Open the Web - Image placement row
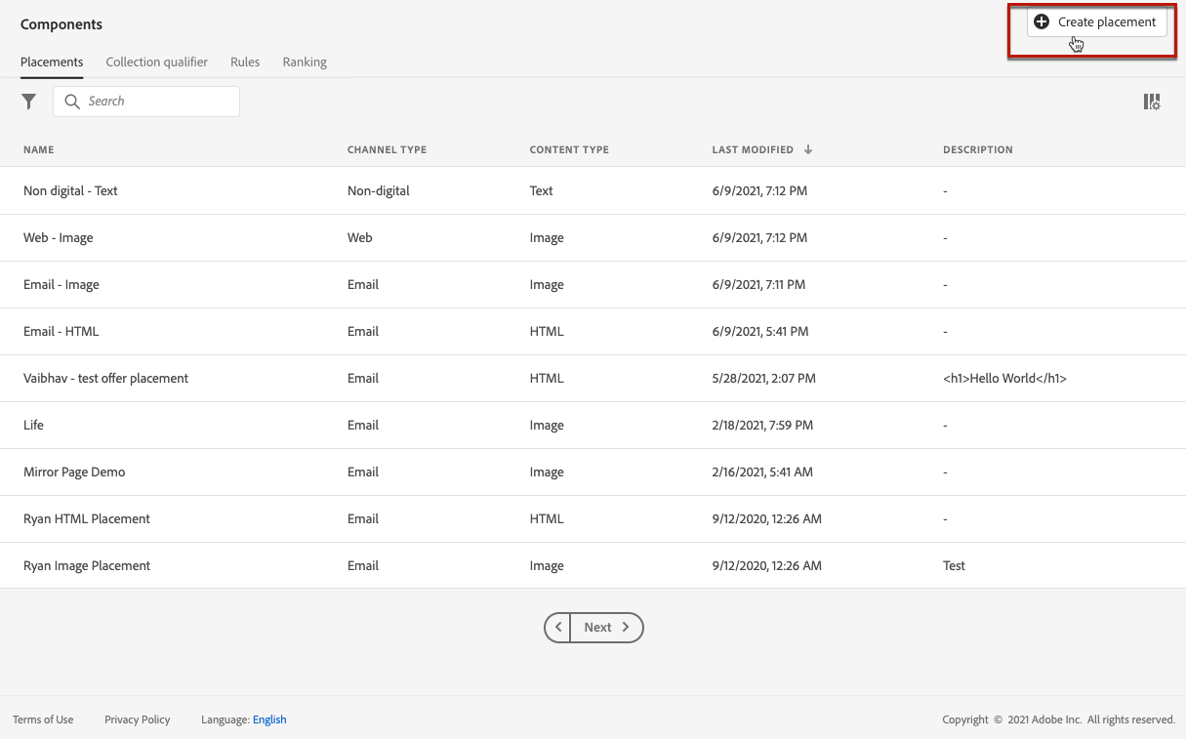 [x=593, y=238]
